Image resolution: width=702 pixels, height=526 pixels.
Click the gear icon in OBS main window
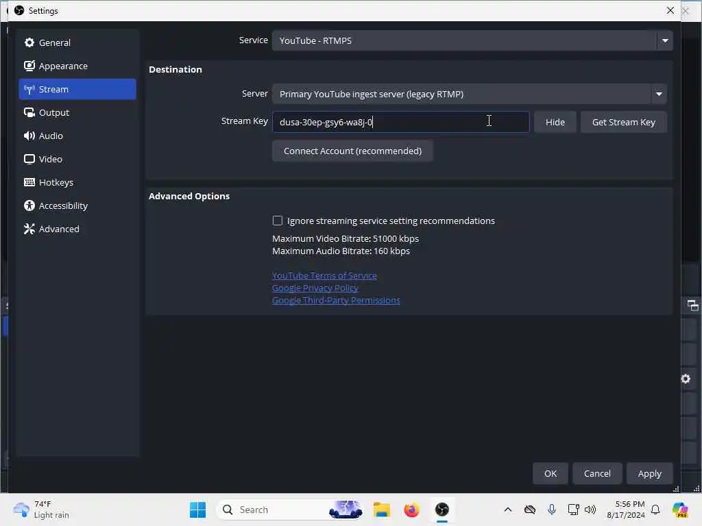point(686,379)
